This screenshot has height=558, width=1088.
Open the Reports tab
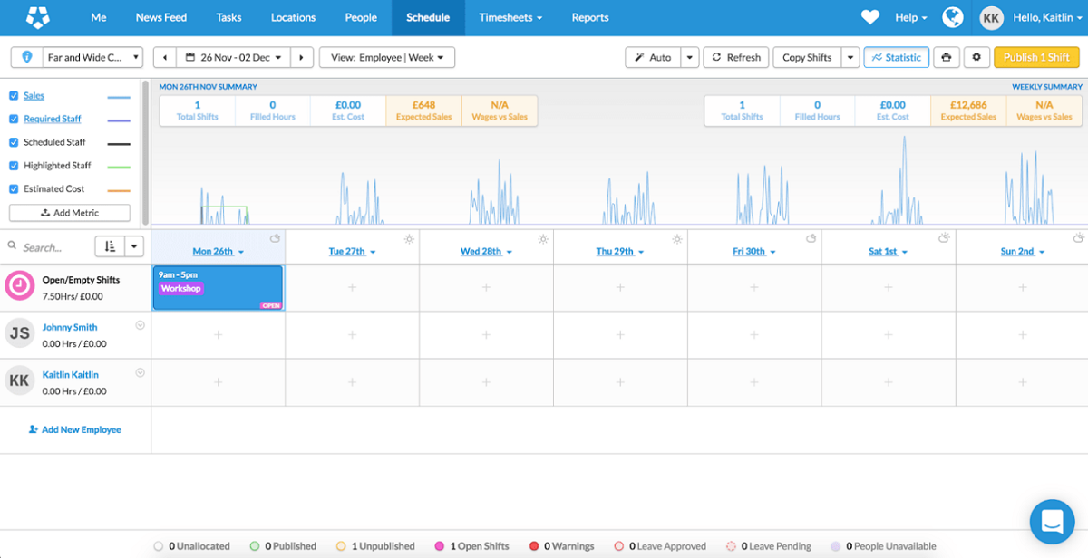tap(590, 17)
